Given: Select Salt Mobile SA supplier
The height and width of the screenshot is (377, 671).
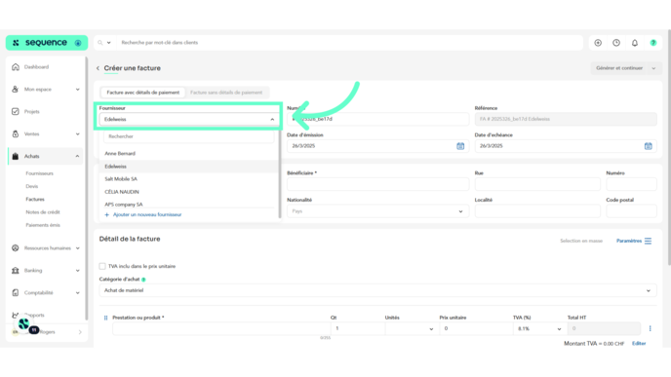Looking at the screenshot, I should [188, 179].
